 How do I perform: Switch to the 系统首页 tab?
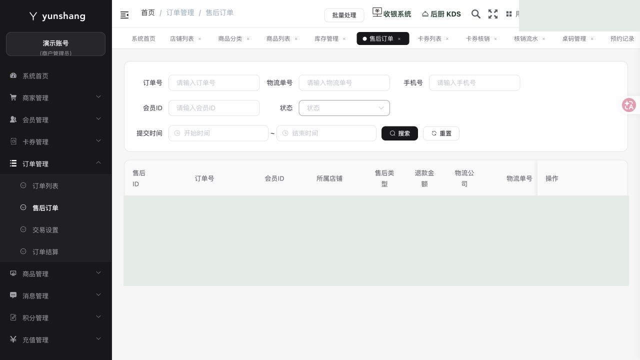[143, 38]
